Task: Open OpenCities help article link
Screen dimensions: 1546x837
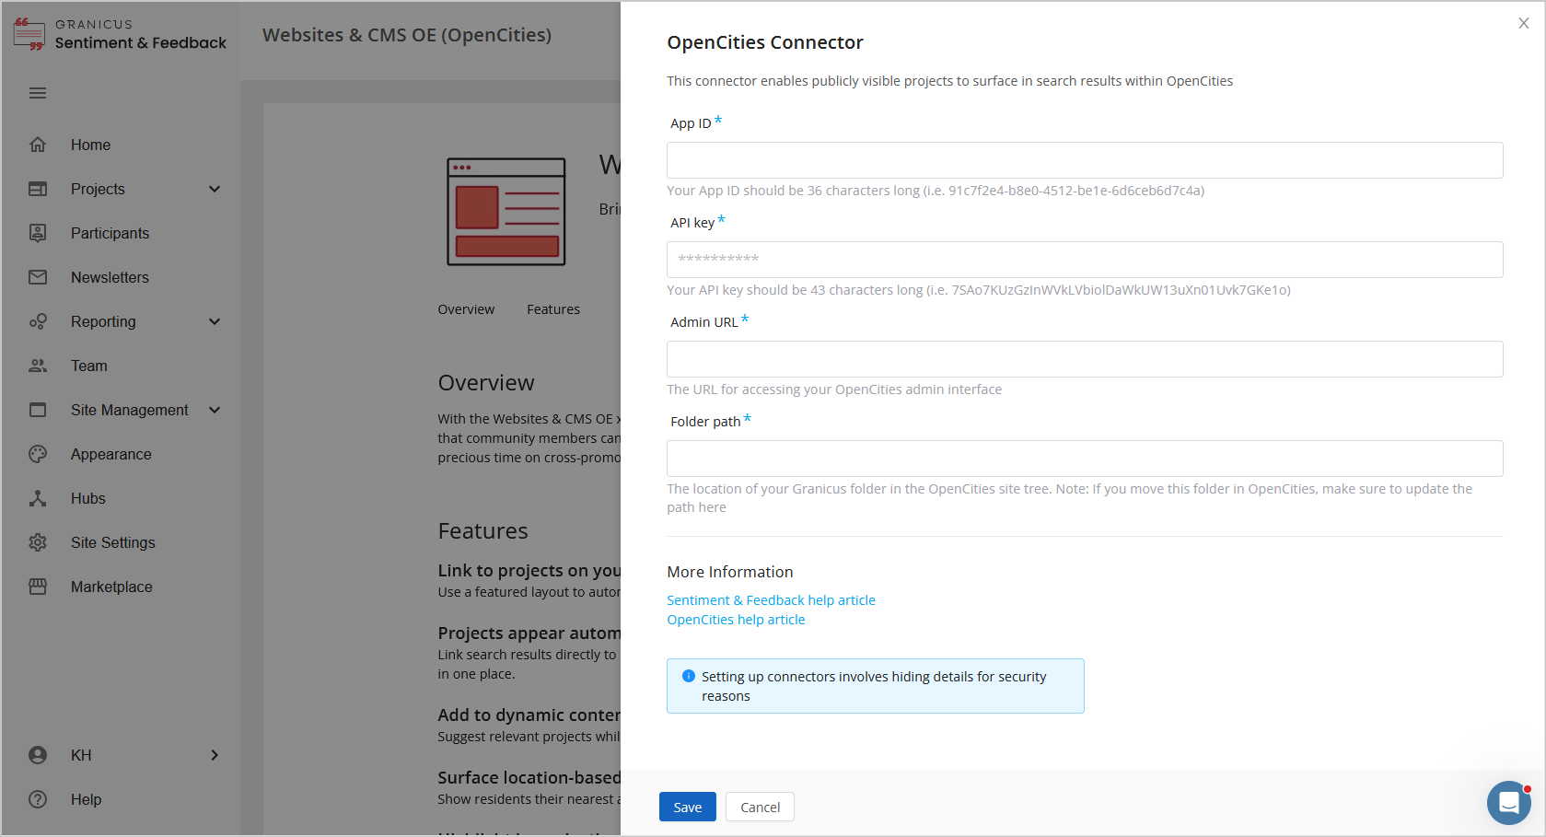Action: pyautogui.click(x=736, y=620)
